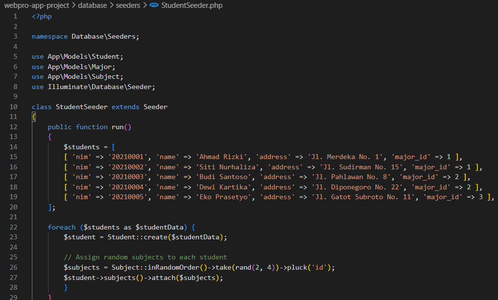Click 'Dewi Kartika' string value
The image size is (498, 300).
coord(223,187)
